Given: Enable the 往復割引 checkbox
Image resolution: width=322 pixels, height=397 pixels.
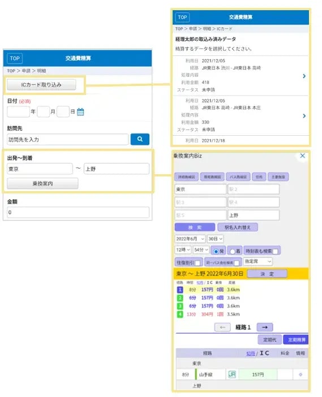Looking at the screenshot, I should pyautogui.click(x=198, y=263).
